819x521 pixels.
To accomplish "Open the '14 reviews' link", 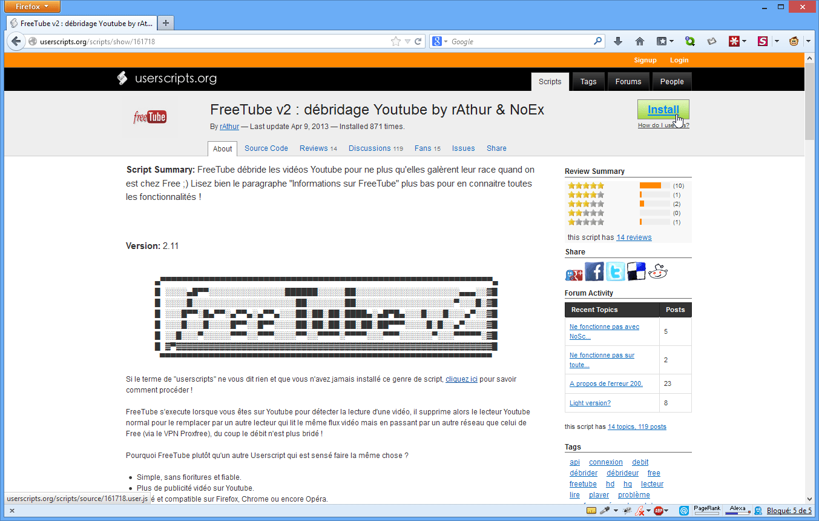I will pyautogui.click(x=634, y=237).
